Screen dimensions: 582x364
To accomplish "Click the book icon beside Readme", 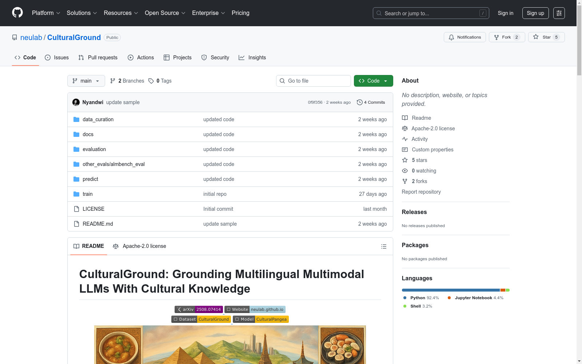I will [x=405, y=118].
